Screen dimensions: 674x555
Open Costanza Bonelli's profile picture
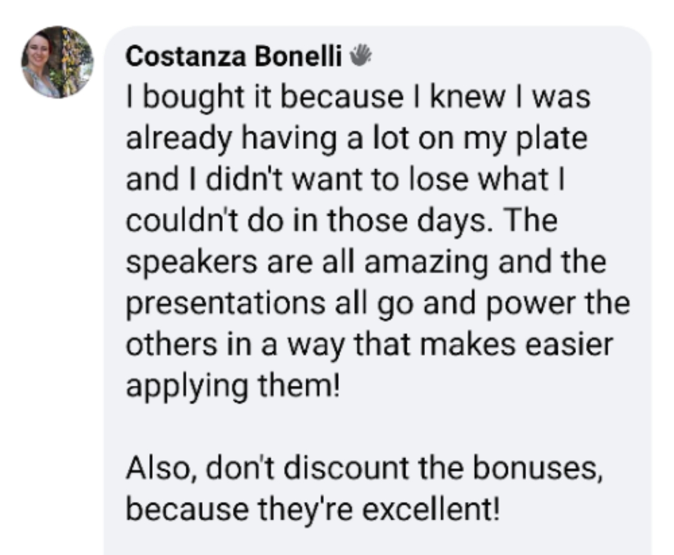[57, 62]
